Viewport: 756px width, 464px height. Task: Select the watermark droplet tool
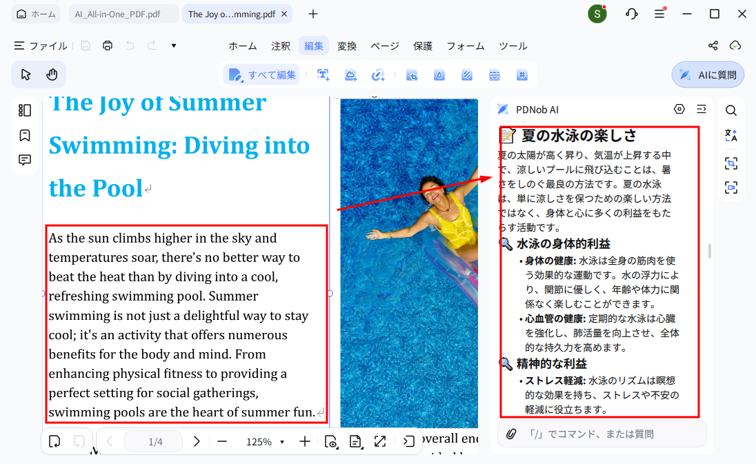point(439,75)
